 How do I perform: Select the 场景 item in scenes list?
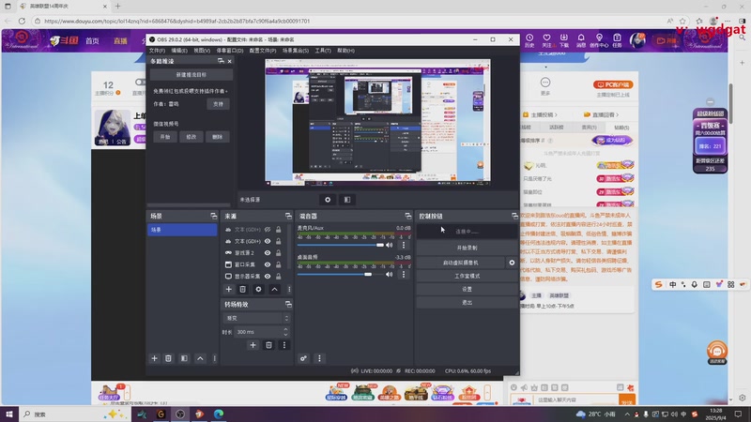pos(182,230)
